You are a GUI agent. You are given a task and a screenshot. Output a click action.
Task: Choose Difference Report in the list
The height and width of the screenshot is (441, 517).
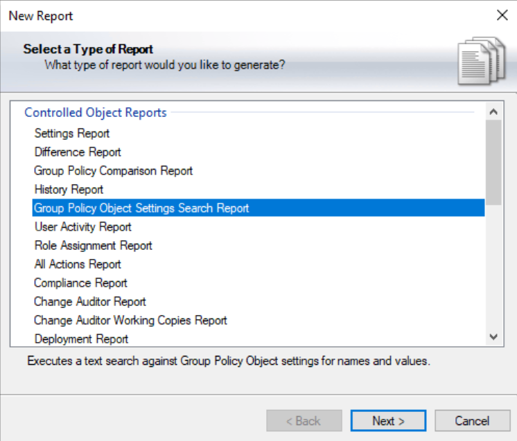(x=78, y=152)
